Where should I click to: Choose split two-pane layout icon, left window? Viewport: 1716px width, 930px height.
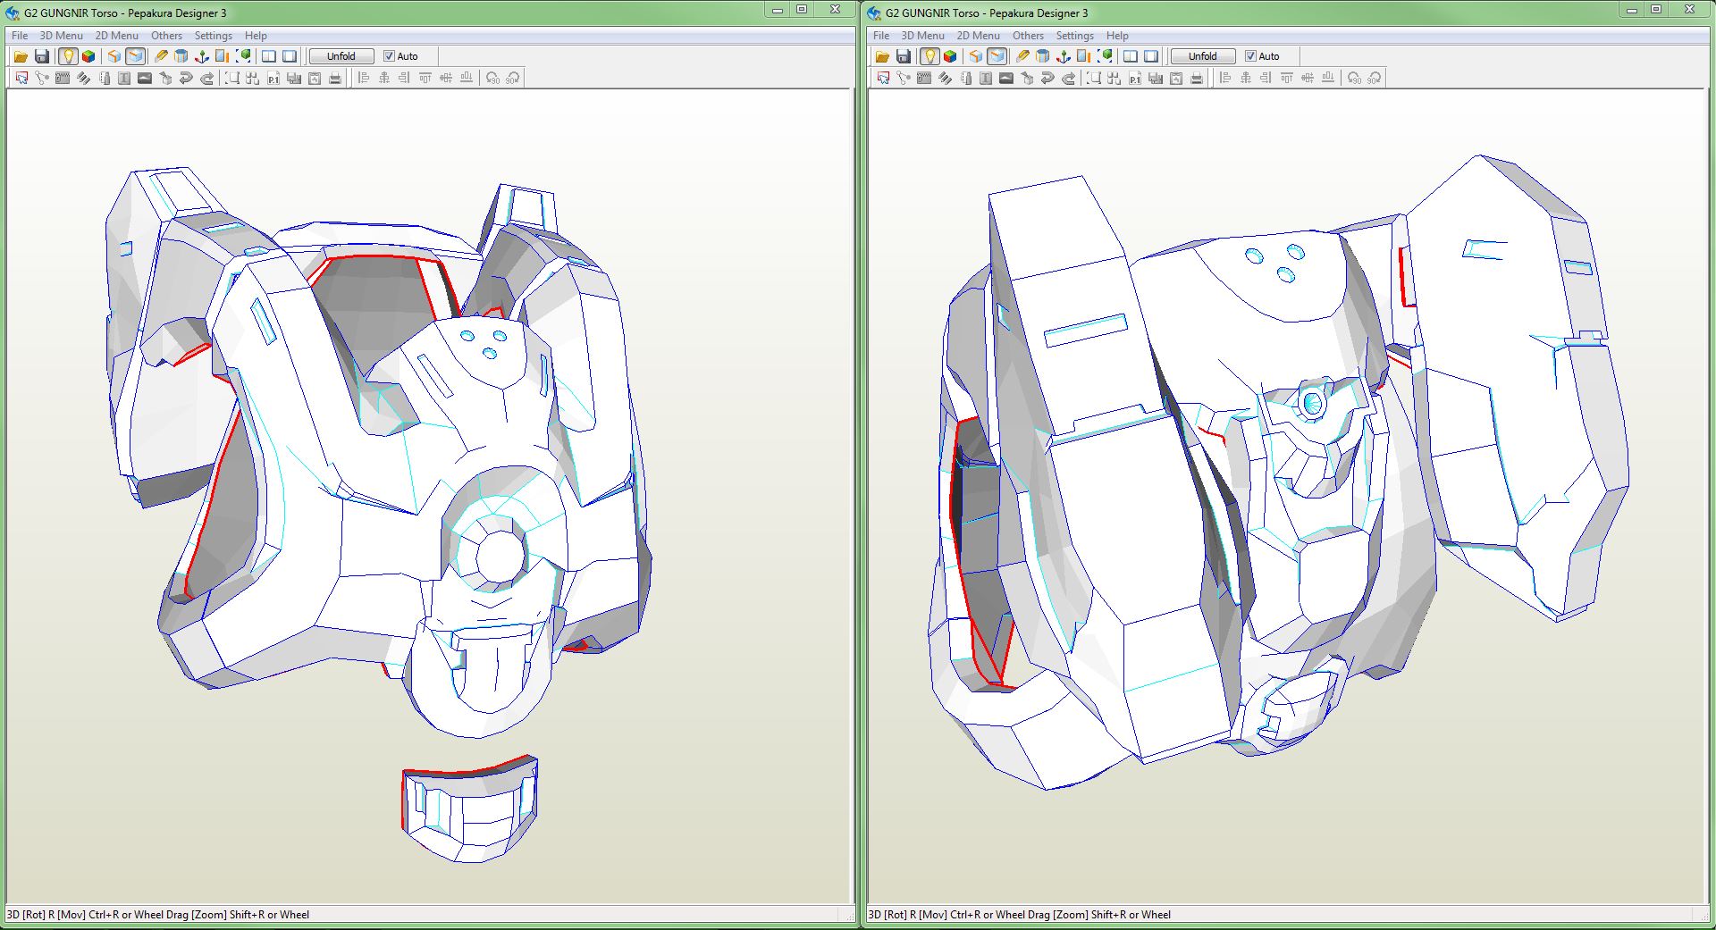[268, 56]
